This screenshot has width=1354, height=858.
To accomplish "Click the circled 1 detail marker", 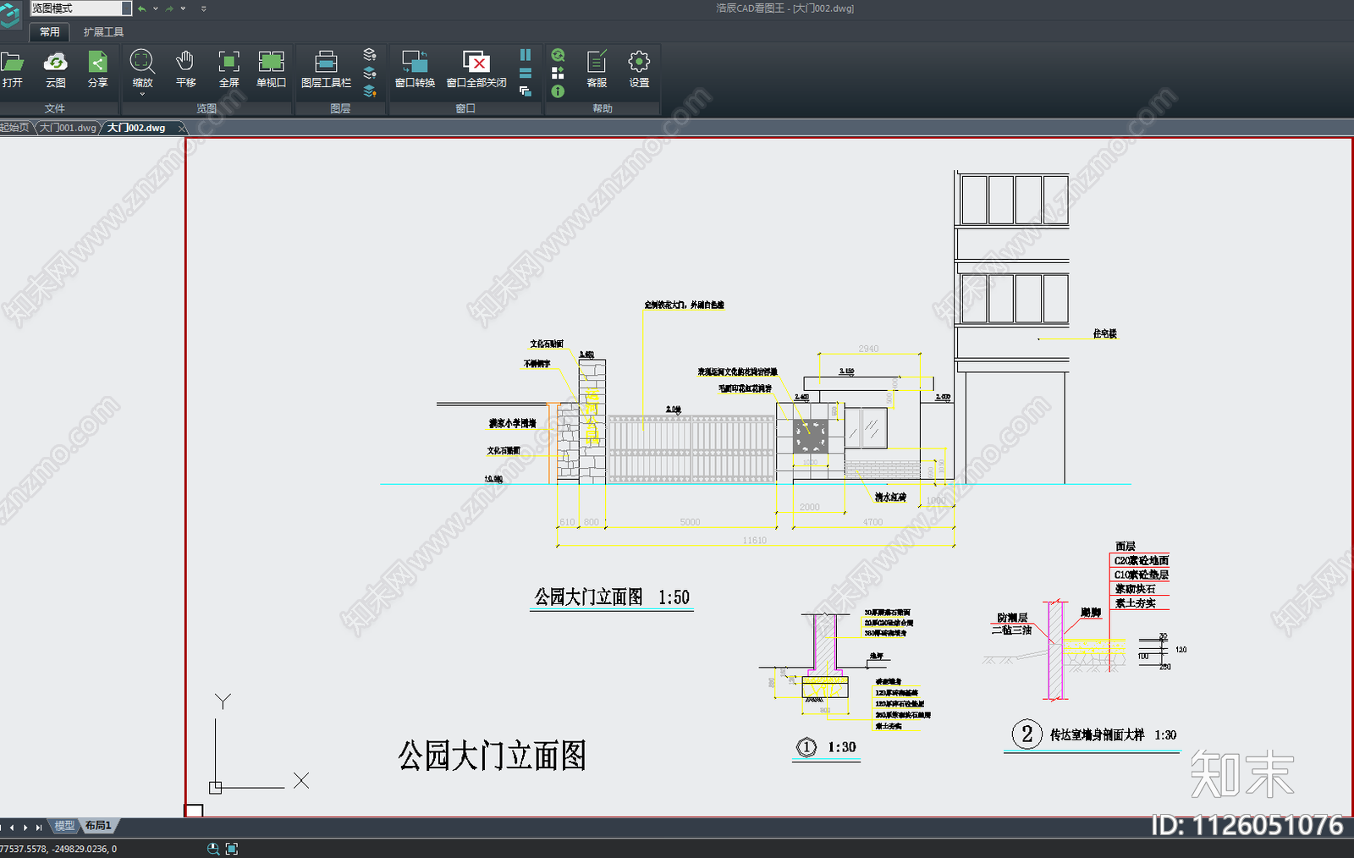I will click(806, 747).
